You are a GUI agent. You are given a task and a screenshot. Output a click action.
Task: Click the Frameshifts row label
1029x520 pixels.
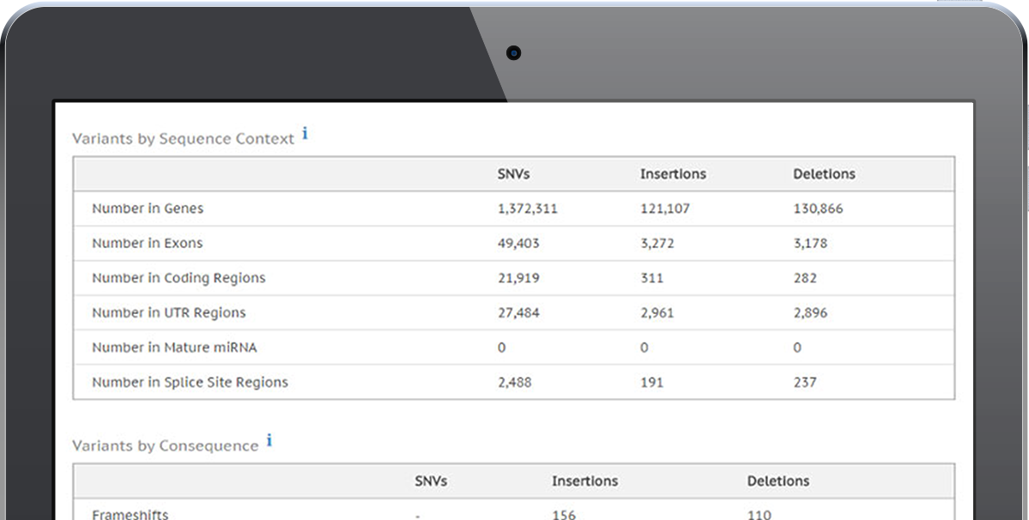130,514
